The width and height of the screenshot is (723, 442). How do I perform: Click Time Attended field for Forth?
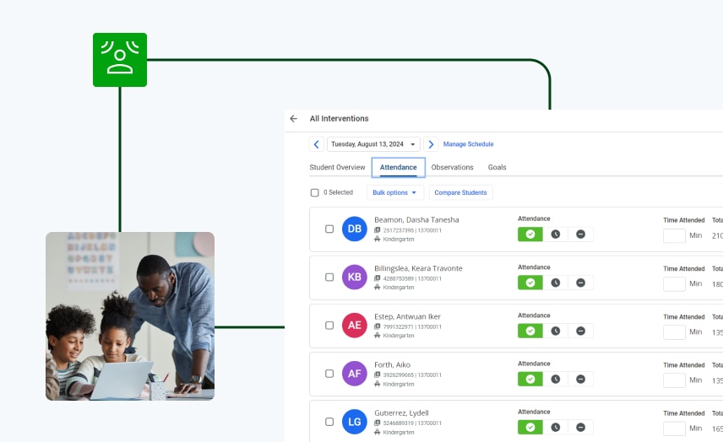[x=674, y=380]
